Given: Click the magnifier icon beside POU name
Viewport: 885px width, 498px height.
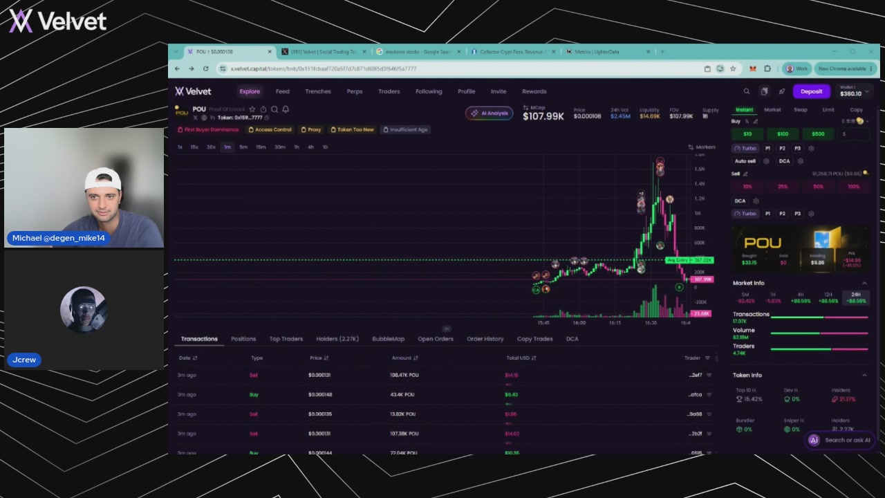Looking at the screenshot, I should point(274,109).
